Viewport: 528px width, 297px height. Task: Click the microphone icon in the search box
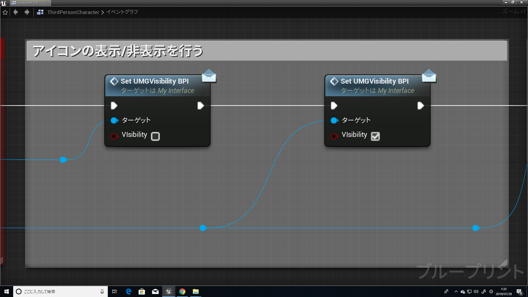point(102,291)
